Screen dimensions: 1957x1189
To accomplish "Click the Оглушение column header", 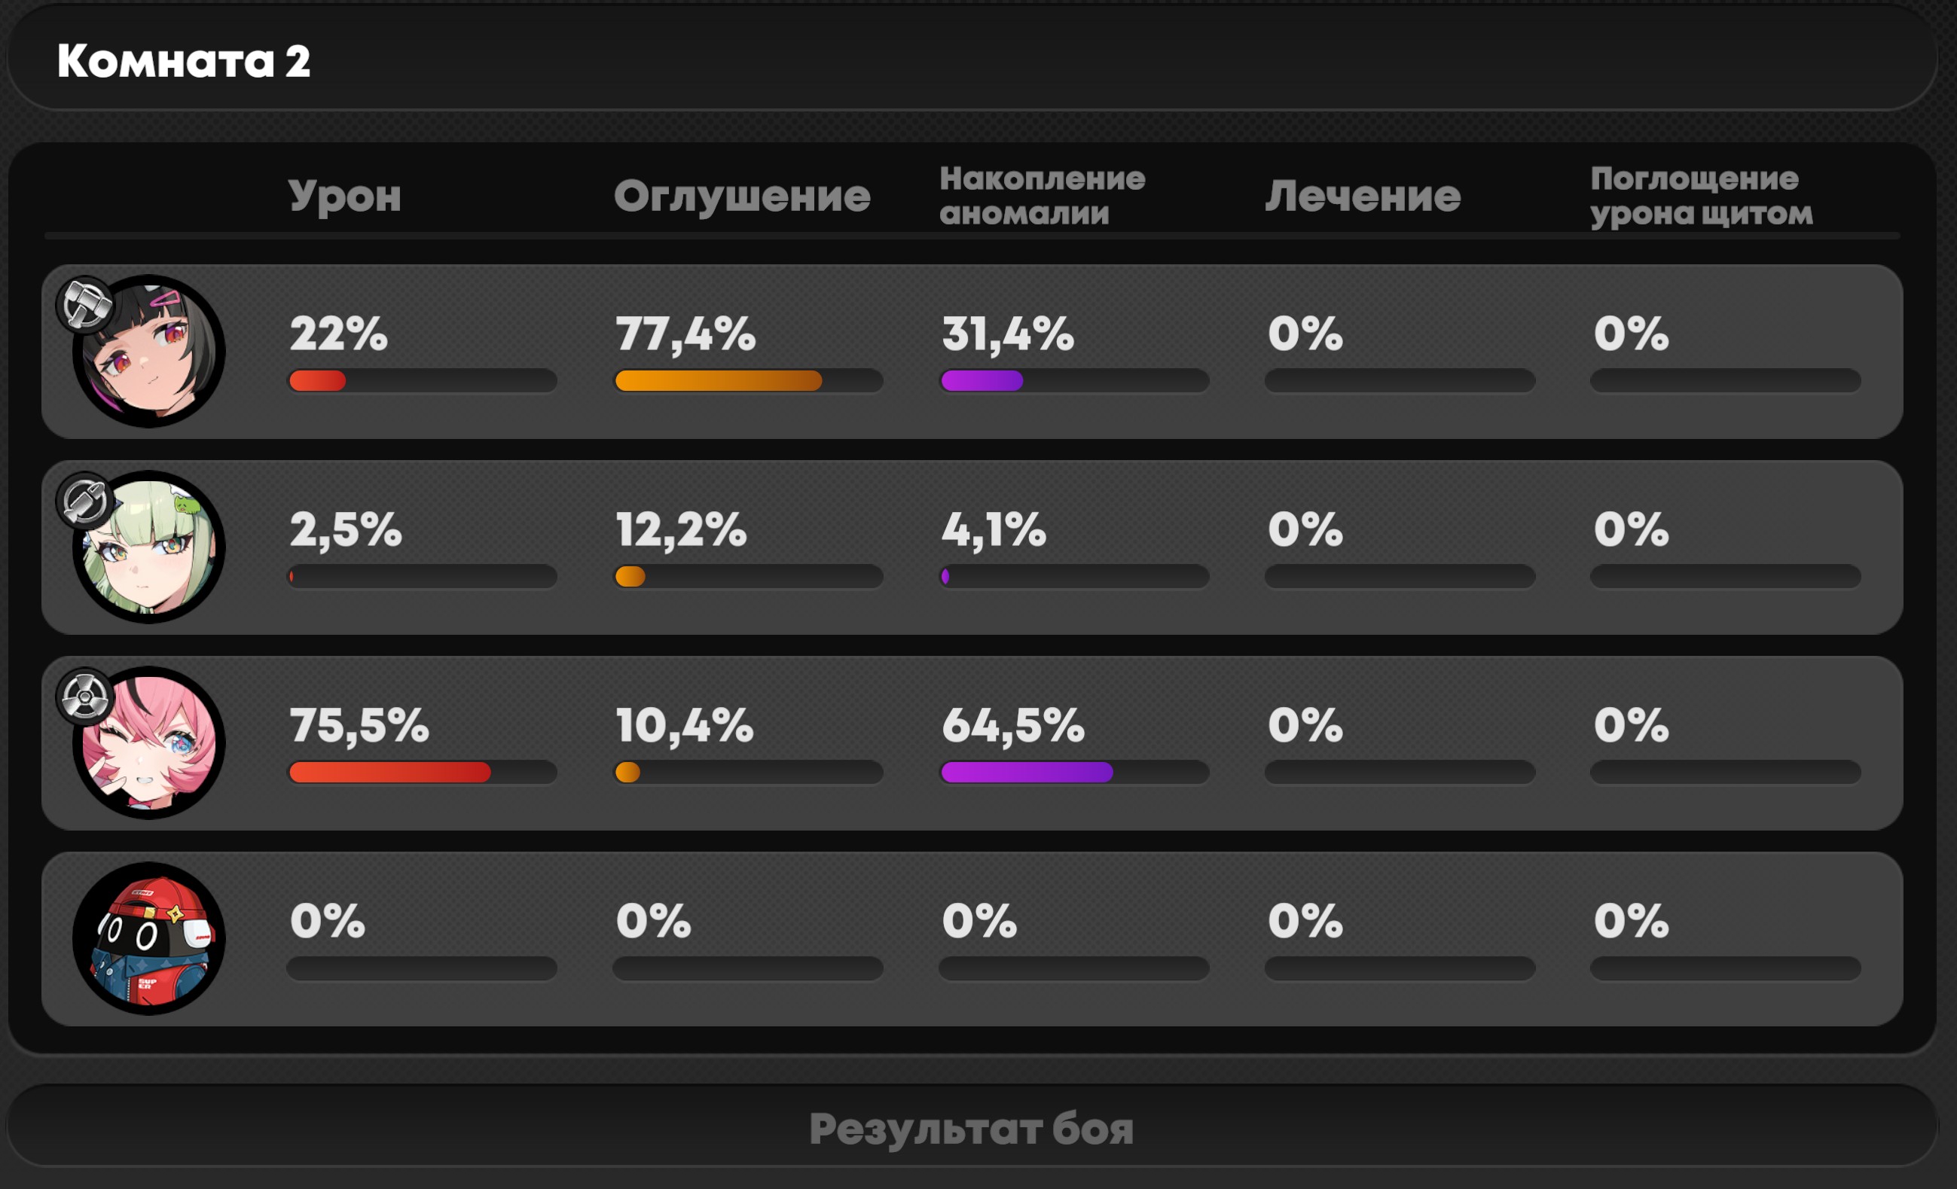I will pos(742,196).
